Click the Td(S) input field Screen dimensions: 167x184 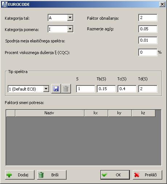click(x=148, y=89)
